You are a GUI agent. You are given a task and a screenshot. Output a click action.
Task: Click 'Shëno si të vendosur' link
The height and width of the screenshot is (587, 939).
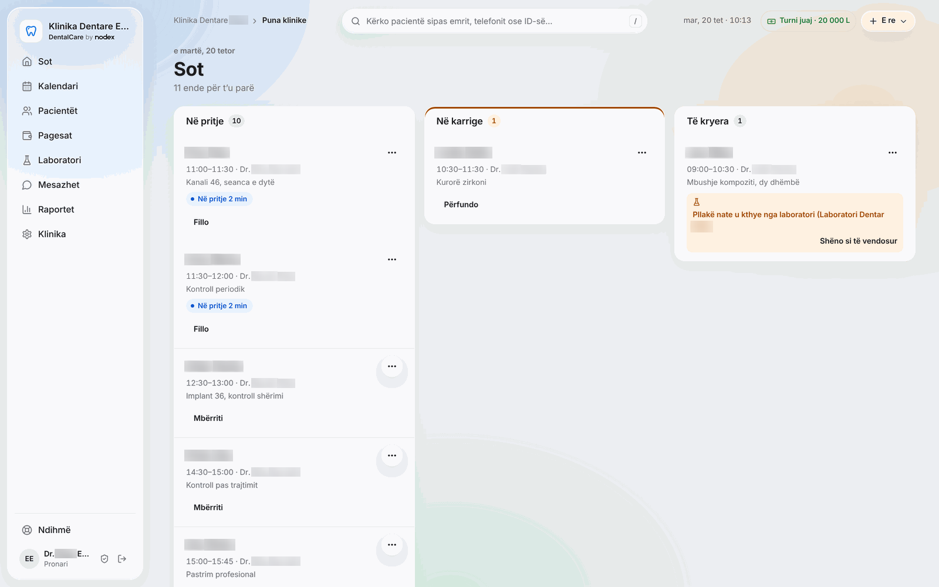[x=858, y=241]
